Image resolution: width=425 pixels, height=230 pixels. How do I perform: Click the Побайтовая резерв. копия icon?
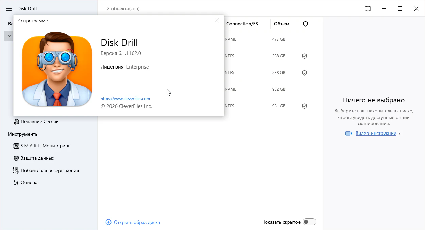pyautogui.click(x=16, y=171)
